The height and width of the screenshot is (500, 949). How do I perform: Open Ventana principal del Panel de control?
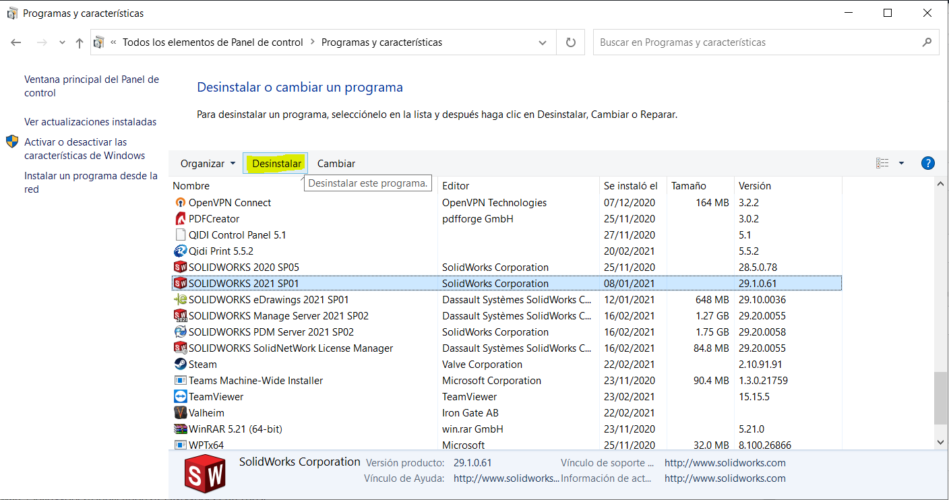pyautogui.click(x=92, y=86)
